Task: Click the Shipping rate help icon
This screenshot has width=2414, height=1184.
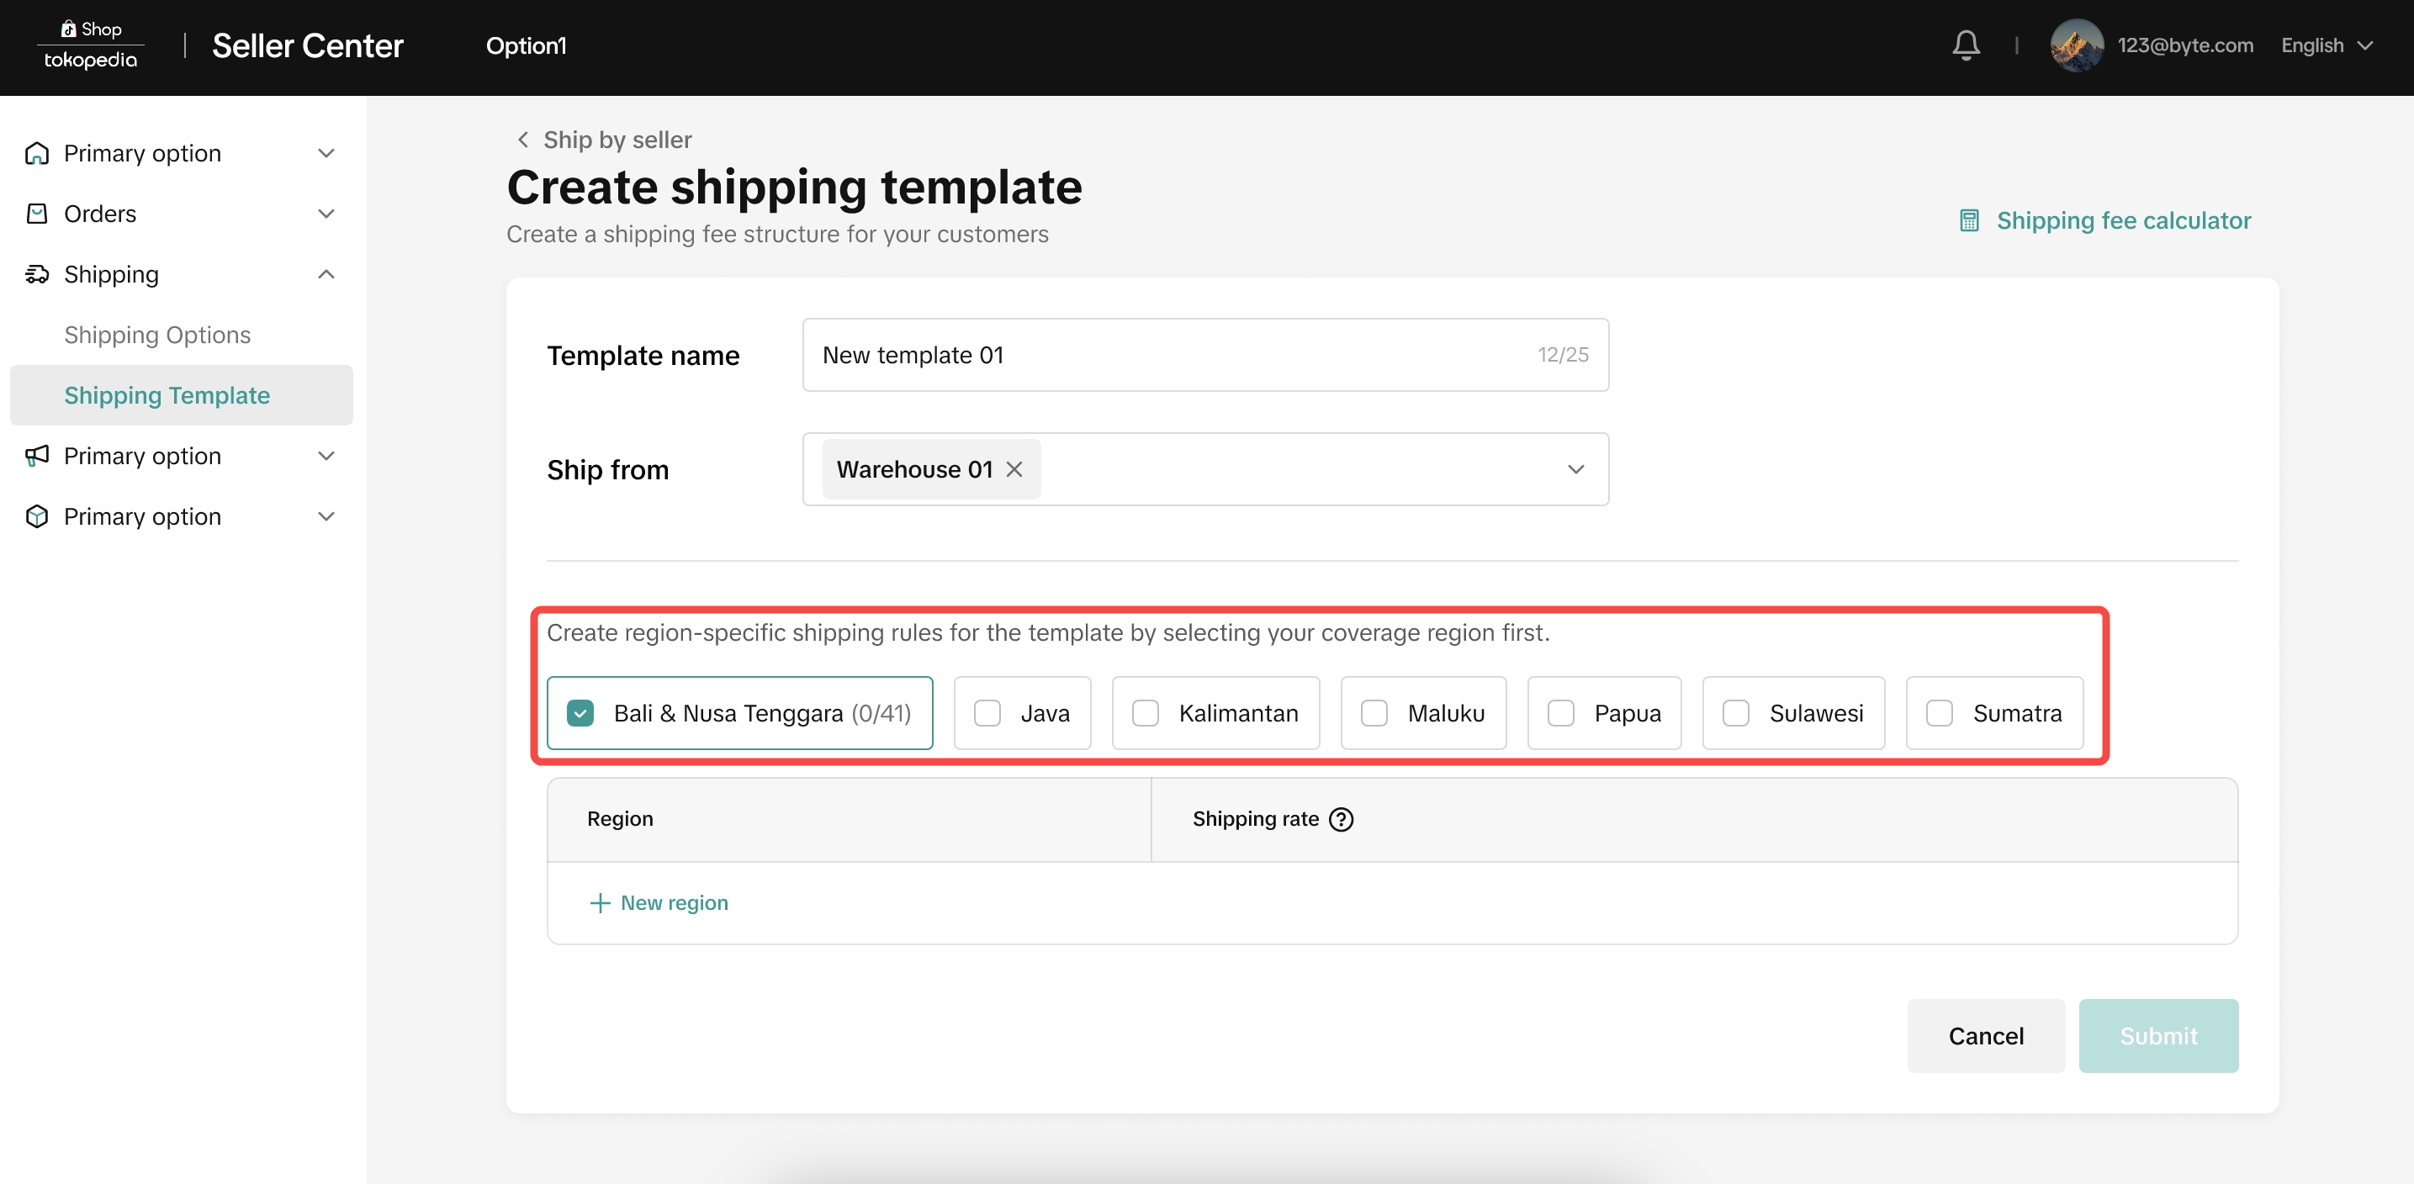Action: [x=1341, y=819]
